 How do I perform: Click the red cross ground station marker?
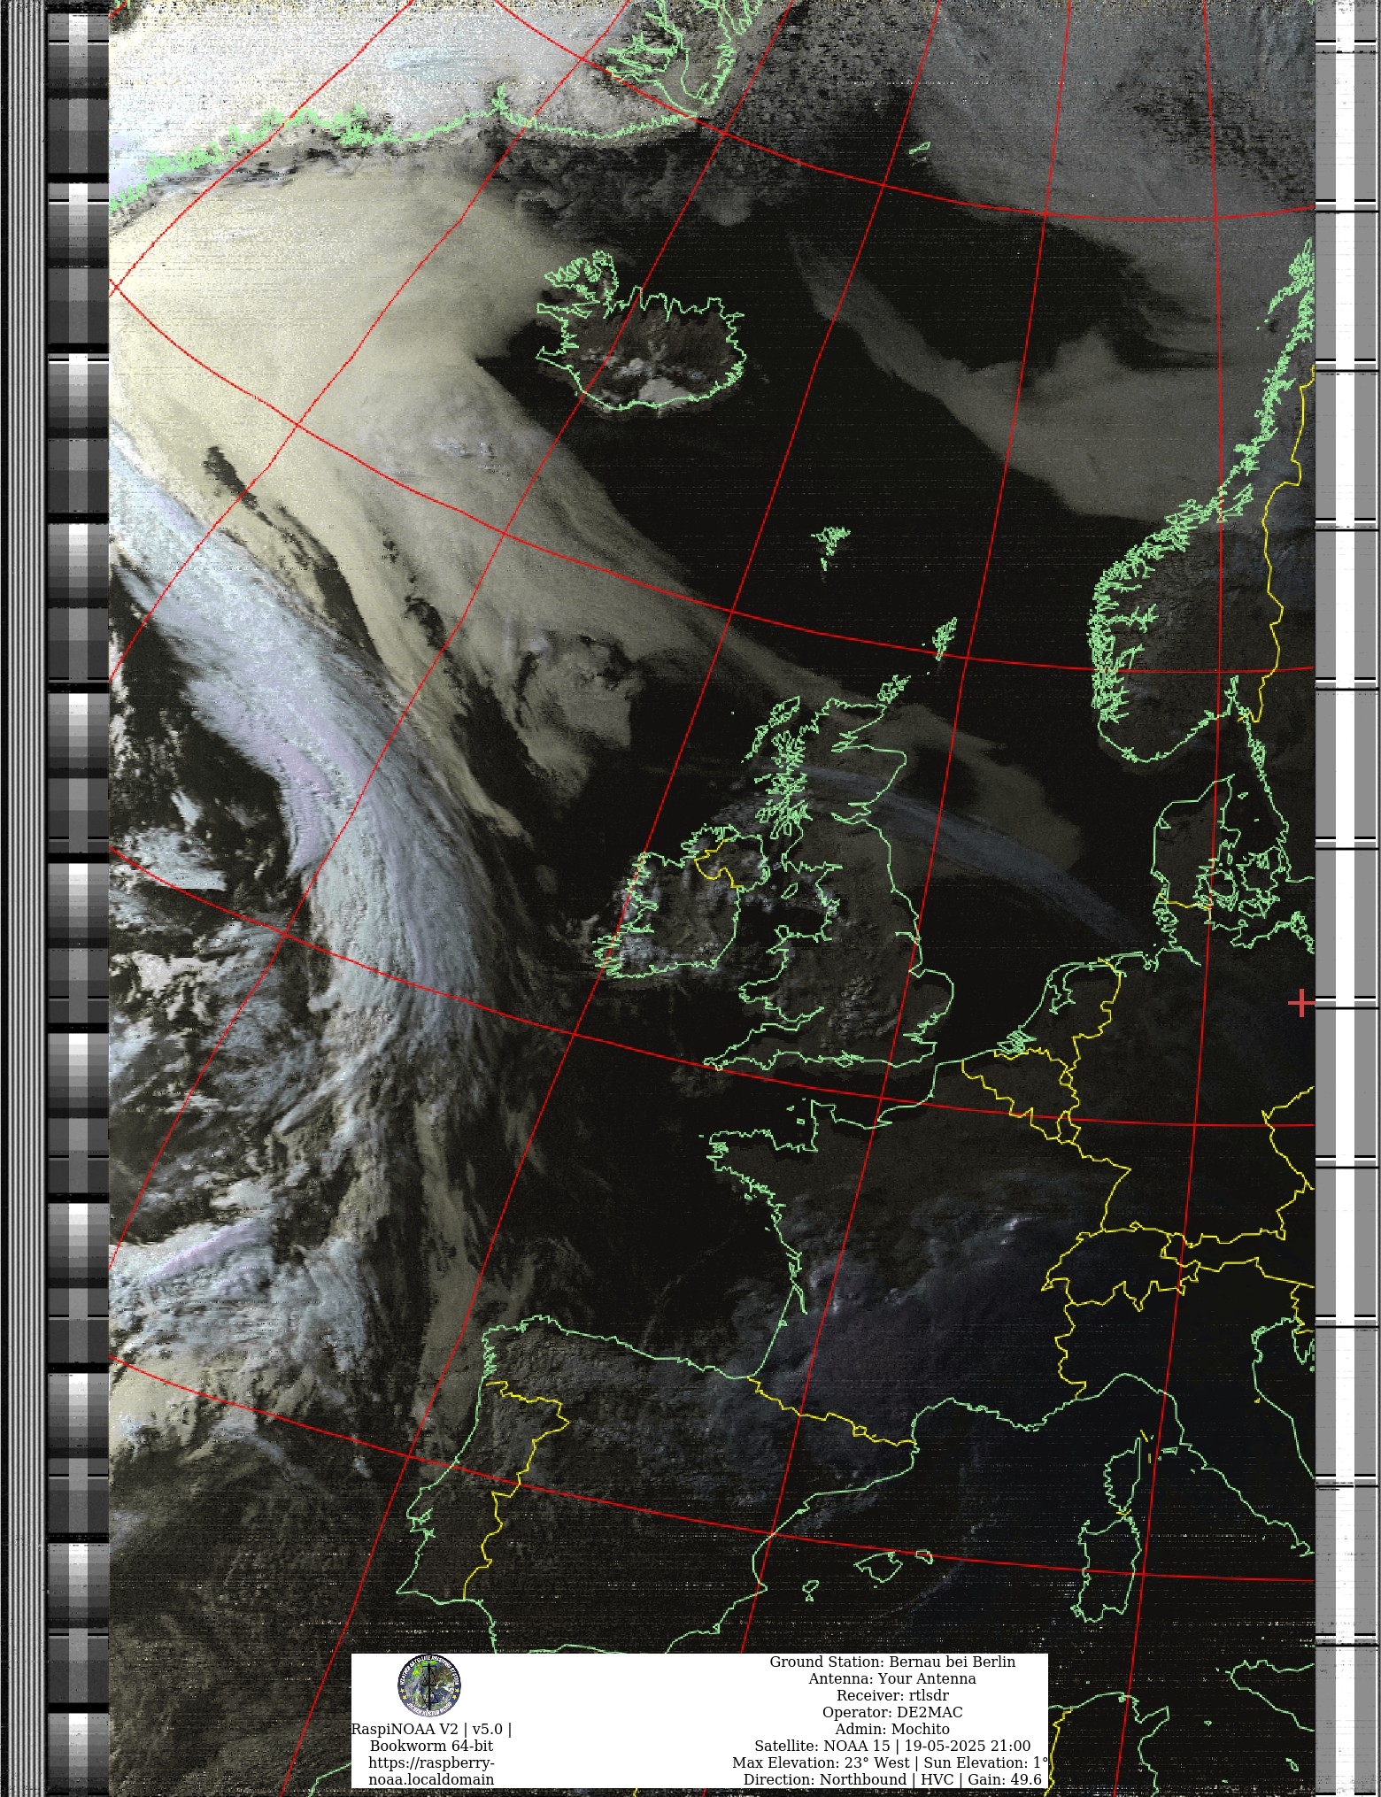pyautogui.click(x=1300, y=1004)
